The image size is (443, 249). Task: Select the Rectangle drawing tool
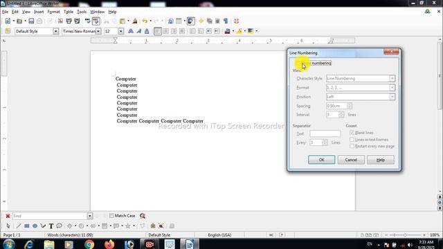(x=27, y=226)
